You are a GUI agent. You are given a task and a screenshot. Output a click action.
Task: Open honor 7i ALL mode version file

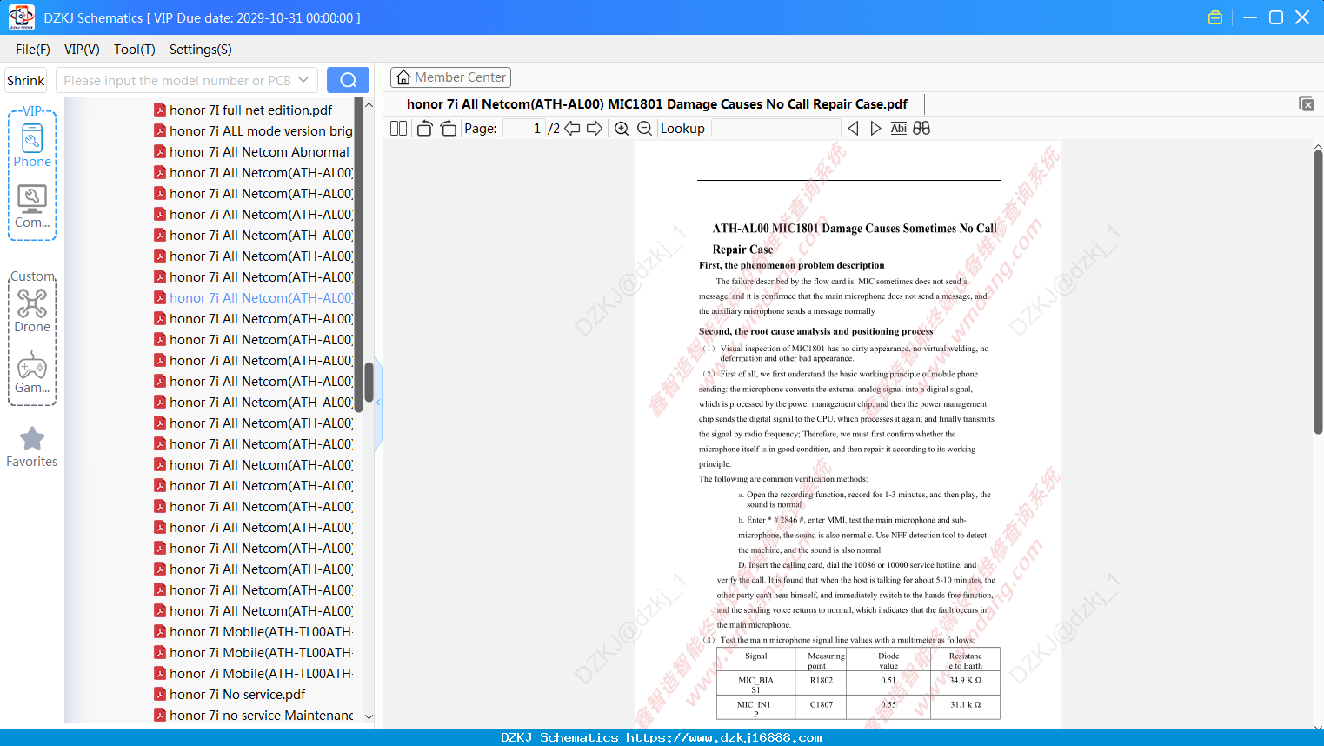261,130
